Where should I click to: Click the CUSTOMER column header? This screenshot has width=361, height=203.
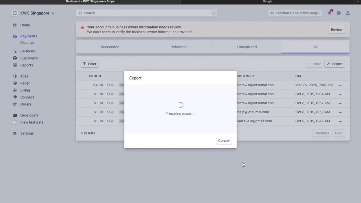245,76
